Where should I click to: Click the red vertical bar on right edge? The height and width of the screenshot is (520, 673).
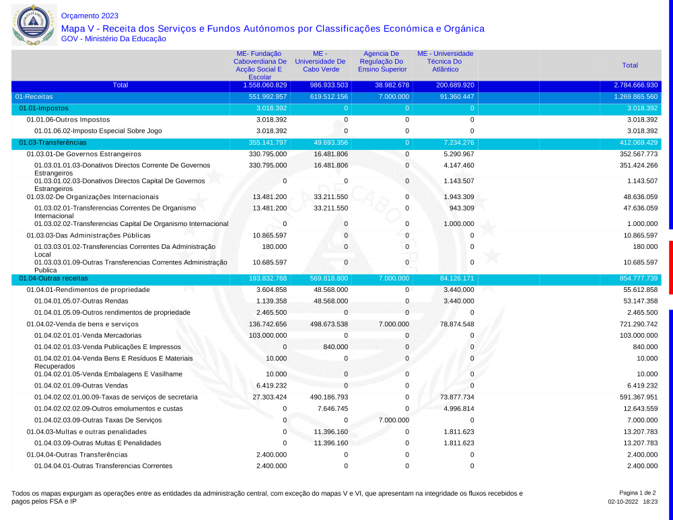click(x=670, y=267)
